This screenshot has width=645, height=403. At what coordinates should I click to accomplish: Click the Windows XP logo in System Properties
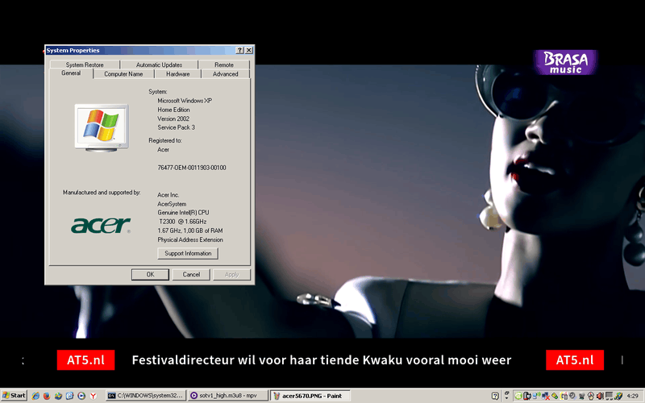pos(102,128)
